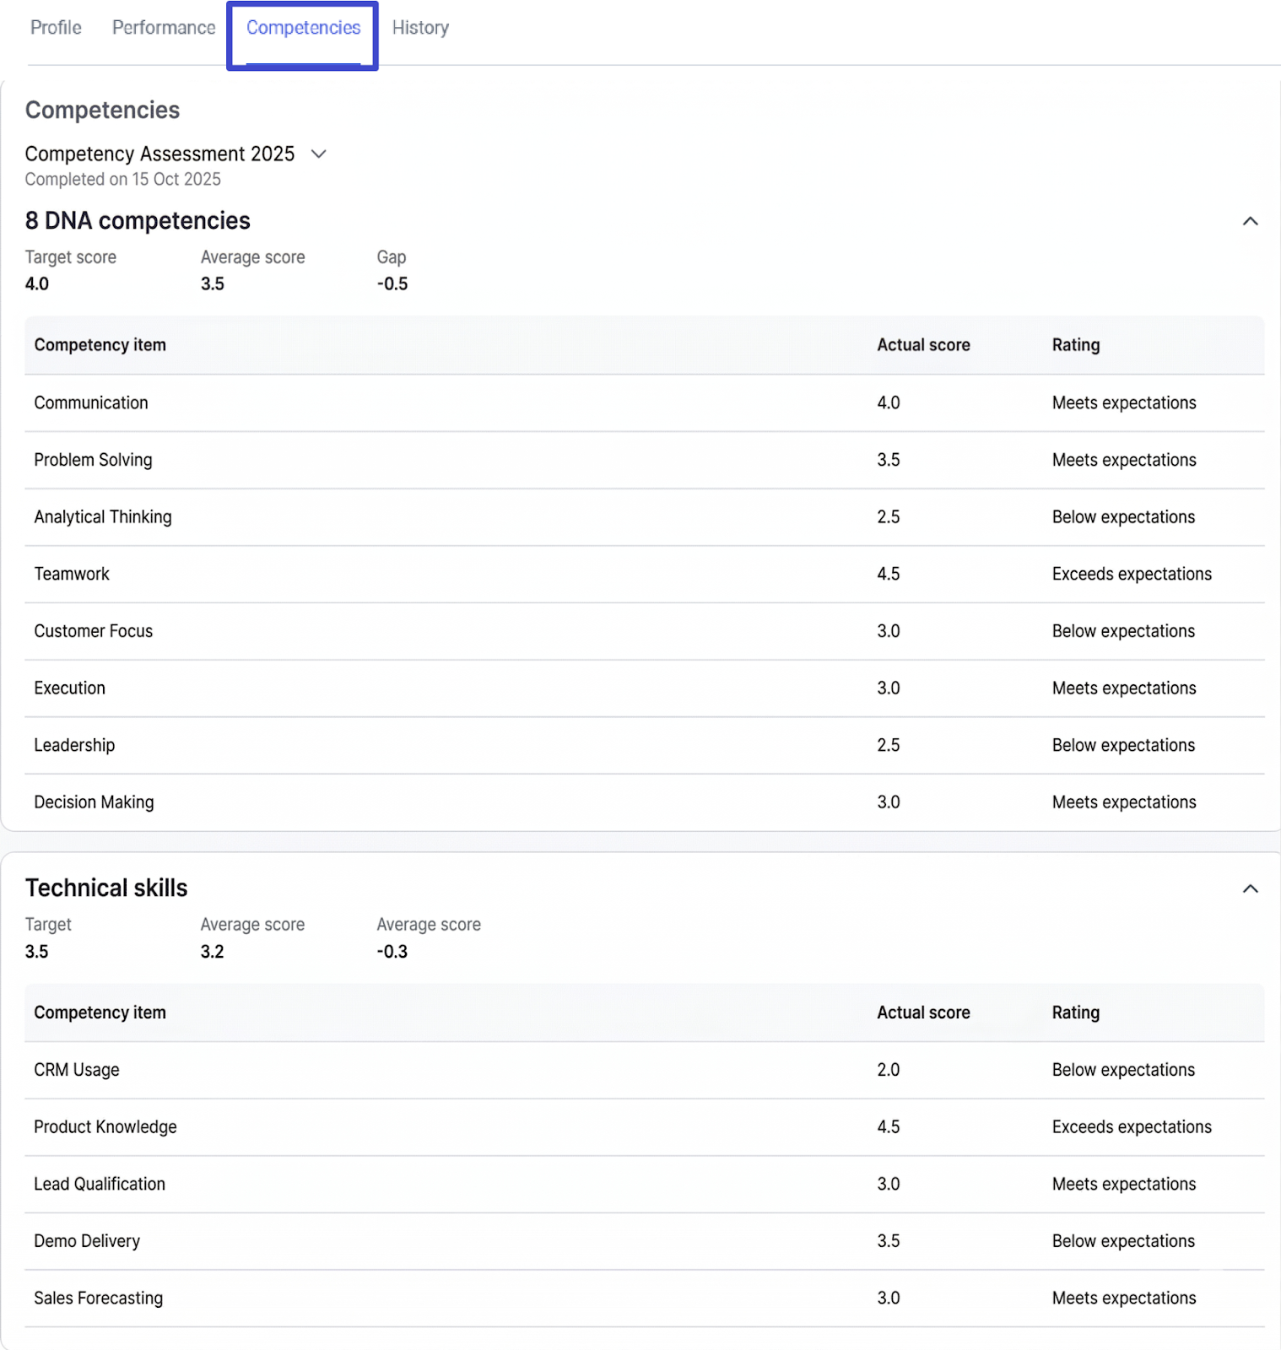The image size is (1281, 1350).
Task: Click the Decision Making row
Action: 94,802
